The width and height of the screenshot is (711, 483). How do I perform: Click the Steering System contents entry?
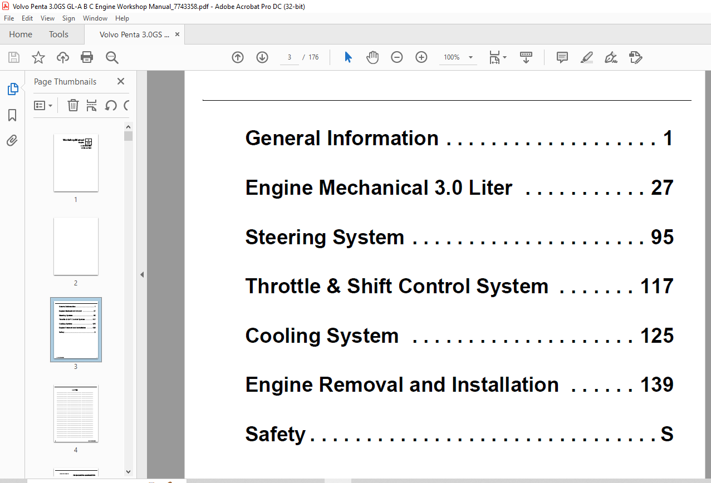(x=459, y=237)
